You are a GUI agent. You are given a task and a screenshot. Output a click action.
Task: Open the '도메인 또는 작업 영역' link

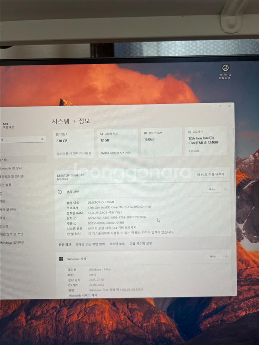90,244
